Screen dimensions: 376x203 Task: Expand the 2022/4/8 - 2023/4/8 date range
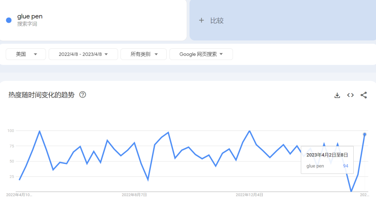tap(83, 54)
